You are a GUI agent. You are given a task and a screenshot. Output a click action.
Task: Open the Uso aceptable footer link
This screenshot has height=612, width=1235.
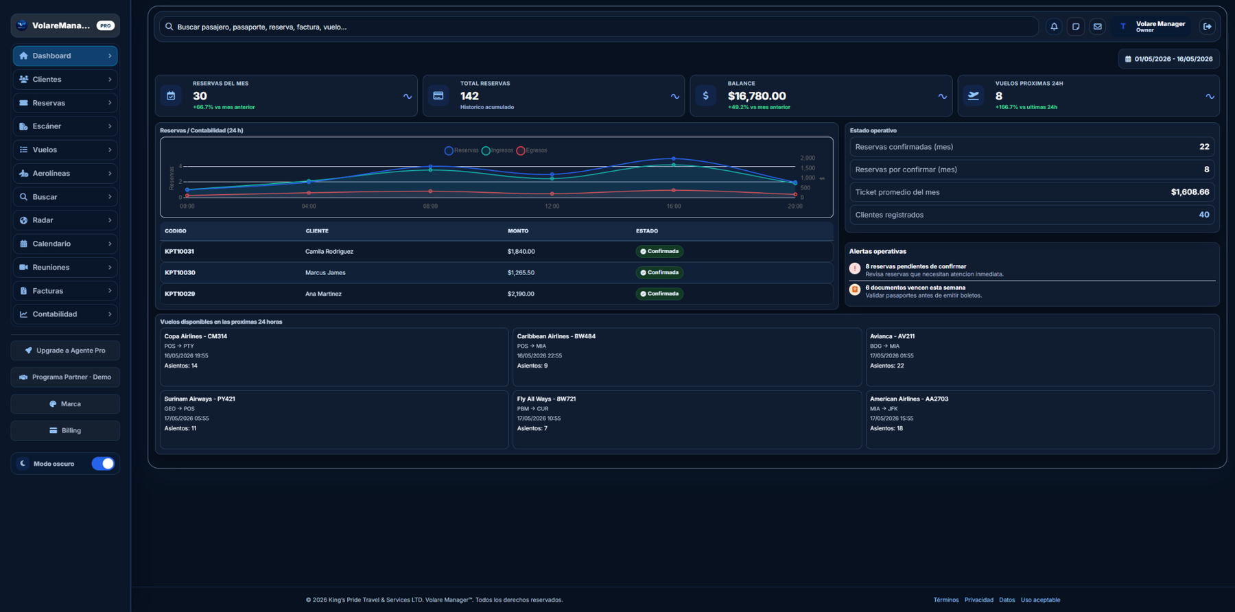pyautogui.click(x=1040, y=600)
